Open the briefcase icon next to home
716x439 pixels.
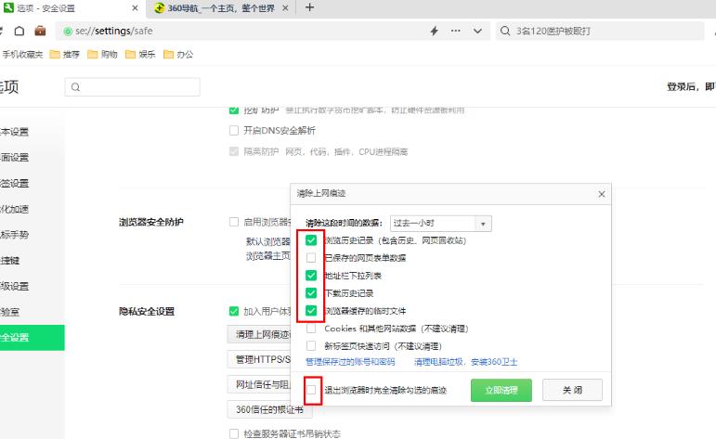[x=40, y=31]
